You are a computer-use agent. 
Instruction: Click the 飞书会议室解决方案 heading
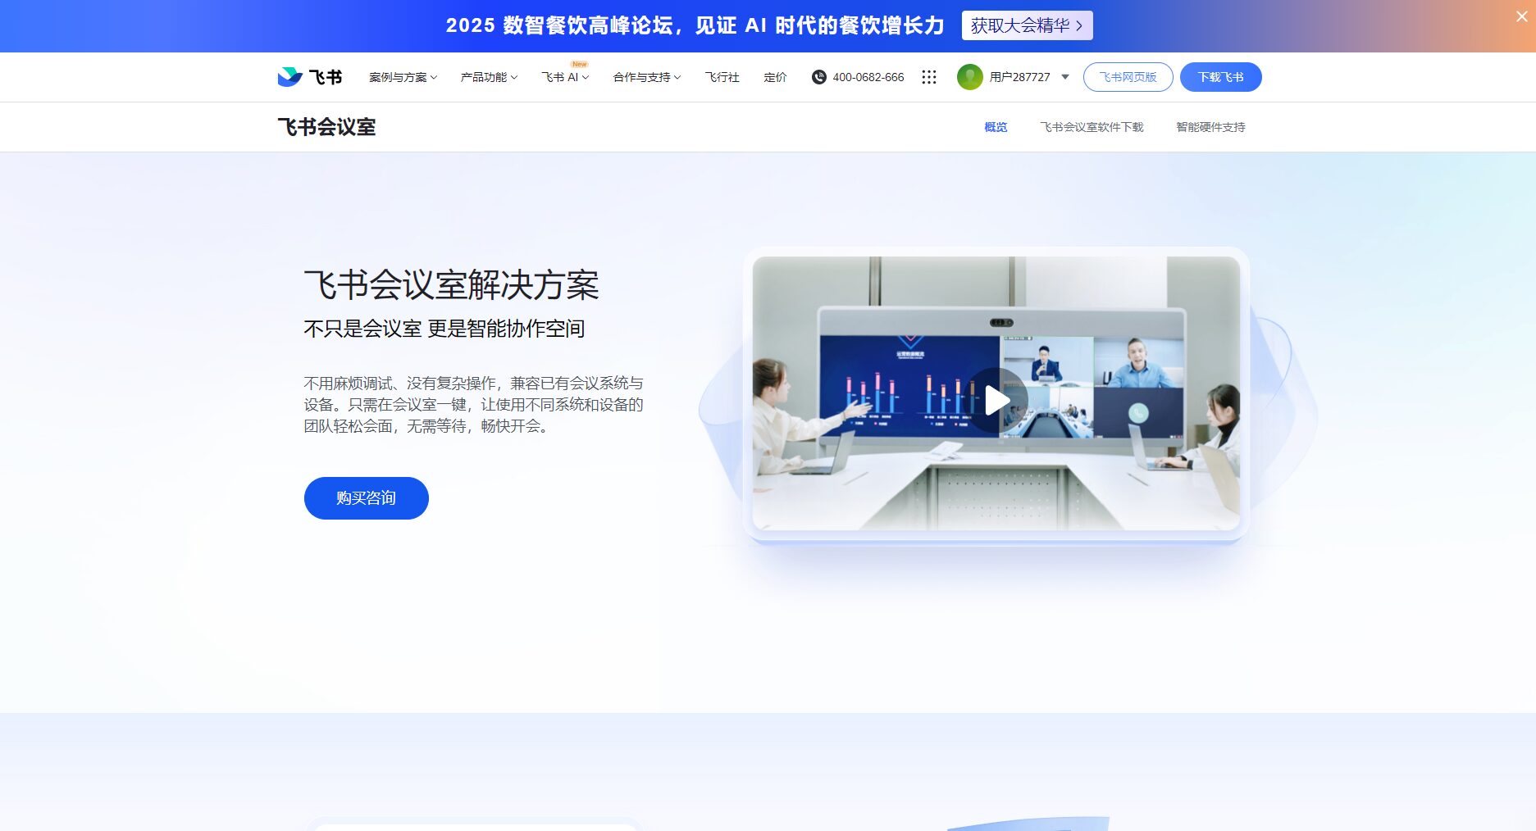[x=451, y=285]
